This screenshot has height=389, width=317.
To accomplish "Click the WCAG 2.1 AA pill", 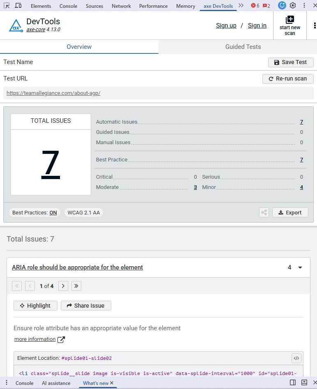I will (x=84, y=213).
